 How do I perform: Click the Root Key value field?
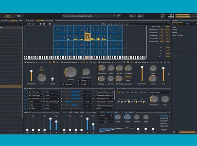coord(167,27)
